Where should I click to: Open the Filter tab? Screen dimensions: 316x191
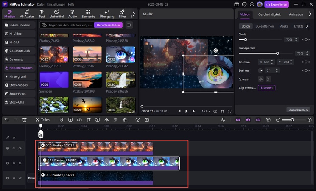point(122,14)
